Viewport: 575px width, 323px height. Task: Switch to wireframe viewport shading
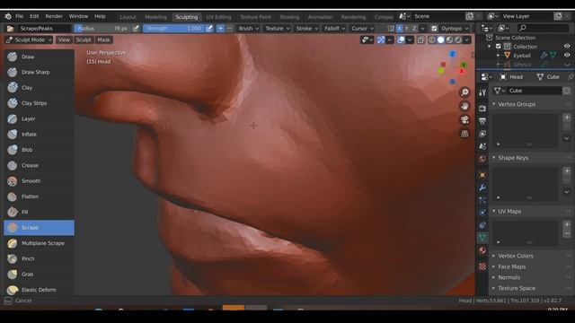tap(432, 39)
